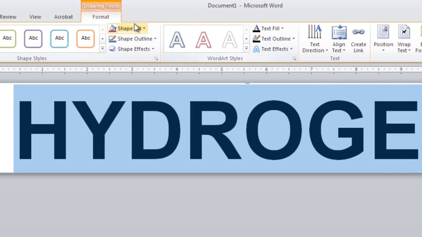Select the purple outline Abc shape style
The width and height of the screenshot is (422, 237).
(x=33, y=39)
